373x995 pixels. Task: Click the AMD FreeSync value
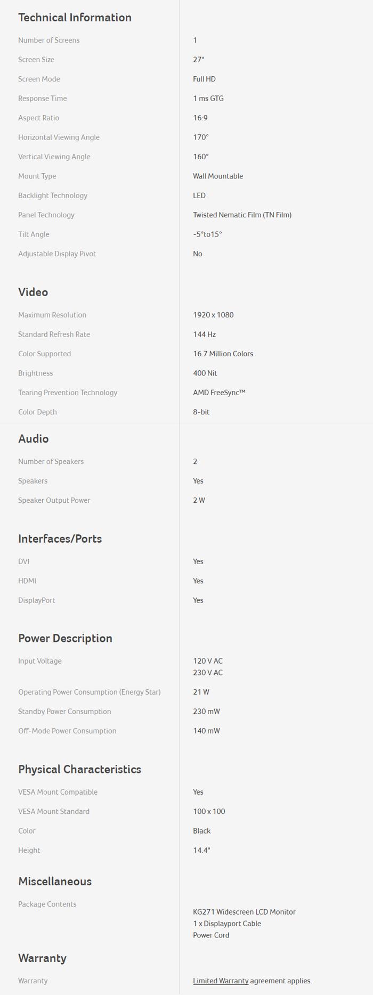click(x=219, y=393)
